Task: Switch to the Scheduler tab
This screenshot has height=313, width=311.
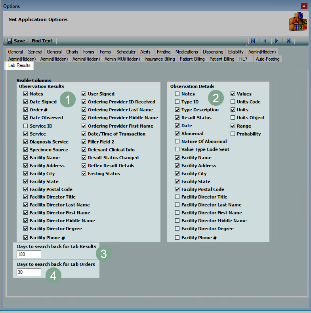Action: [126, 52]
